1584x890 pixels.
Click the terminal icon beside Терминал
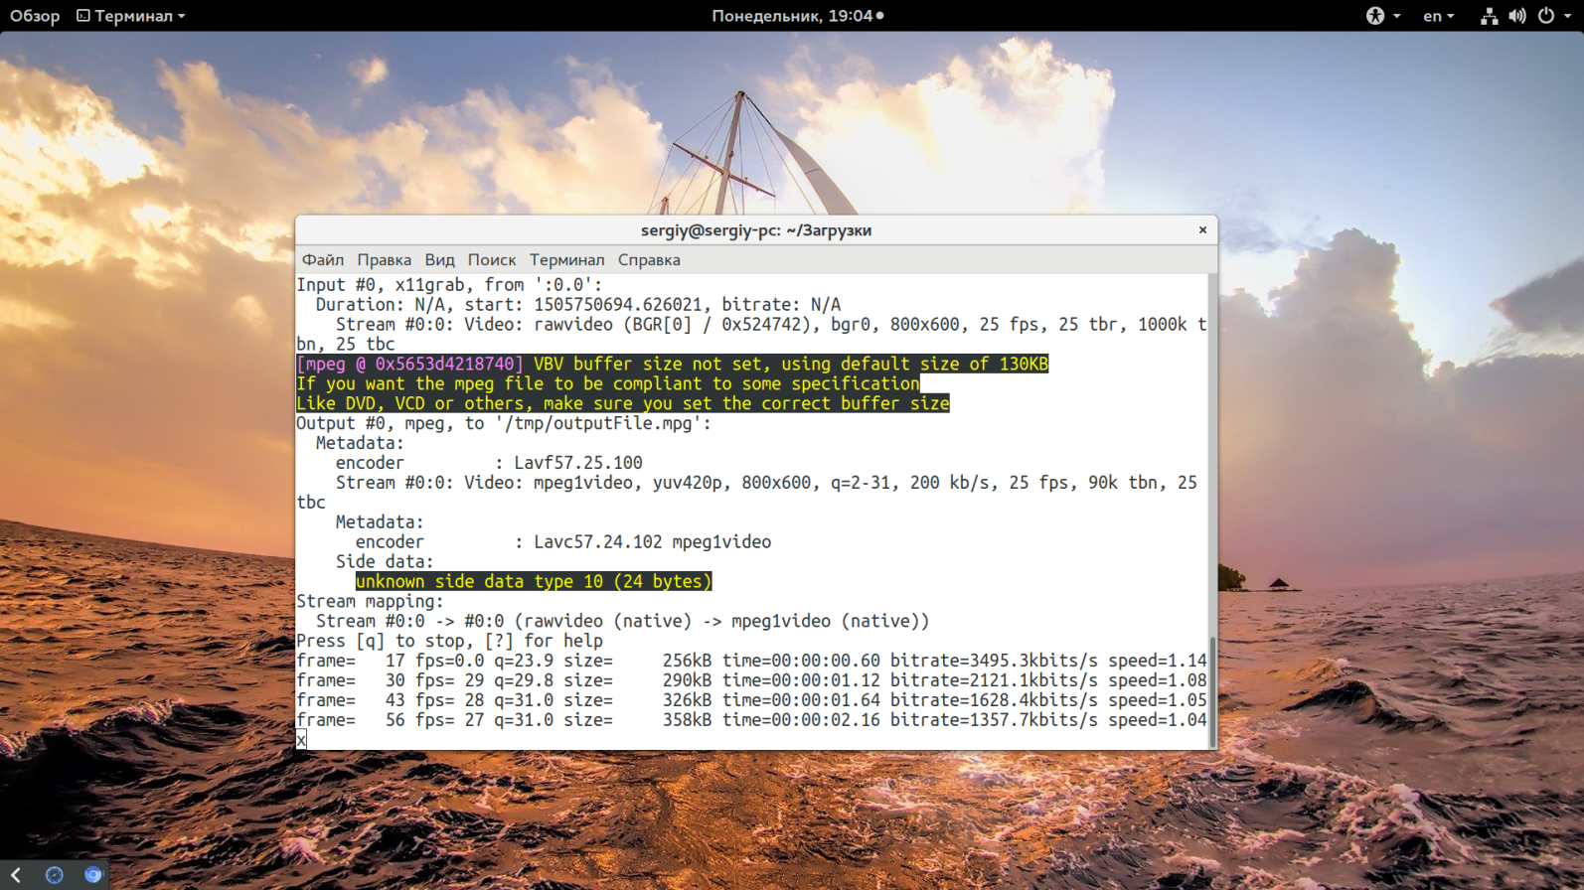coord(83,16)
